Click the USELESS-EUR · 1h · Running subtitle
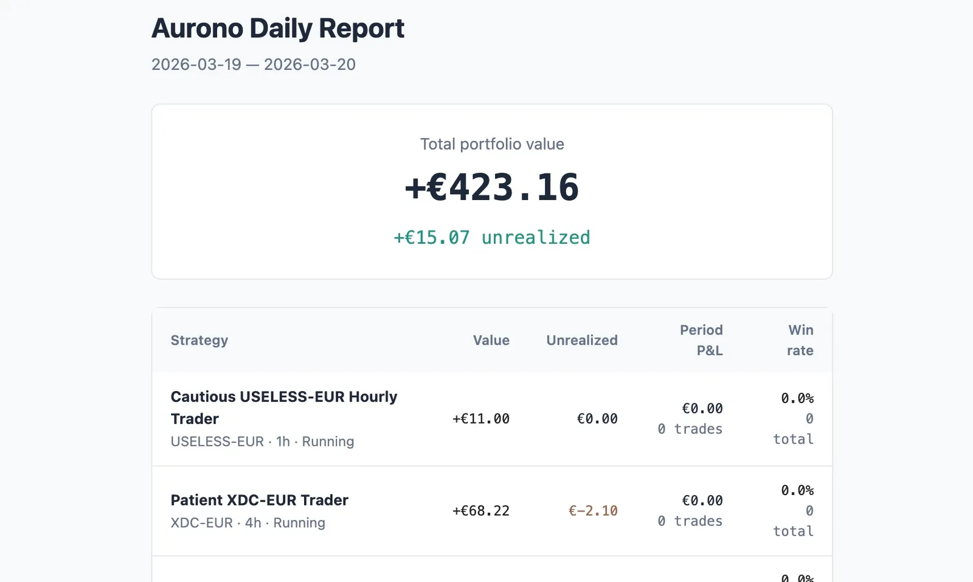This screenshot has width=973, height=582. pyautogui.click(x=262, y=442)
